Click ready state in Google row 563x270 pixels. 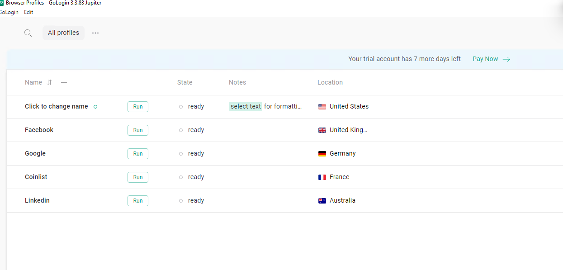[196, 154]
